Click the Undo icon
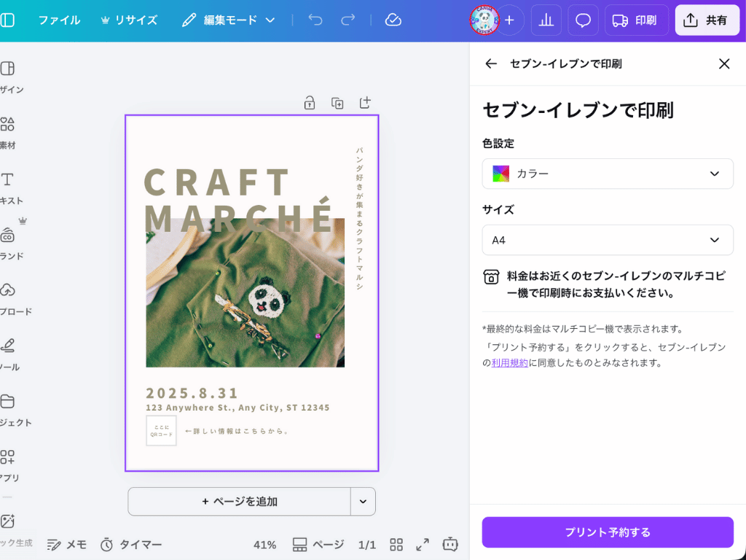 [x=315, y=20]
